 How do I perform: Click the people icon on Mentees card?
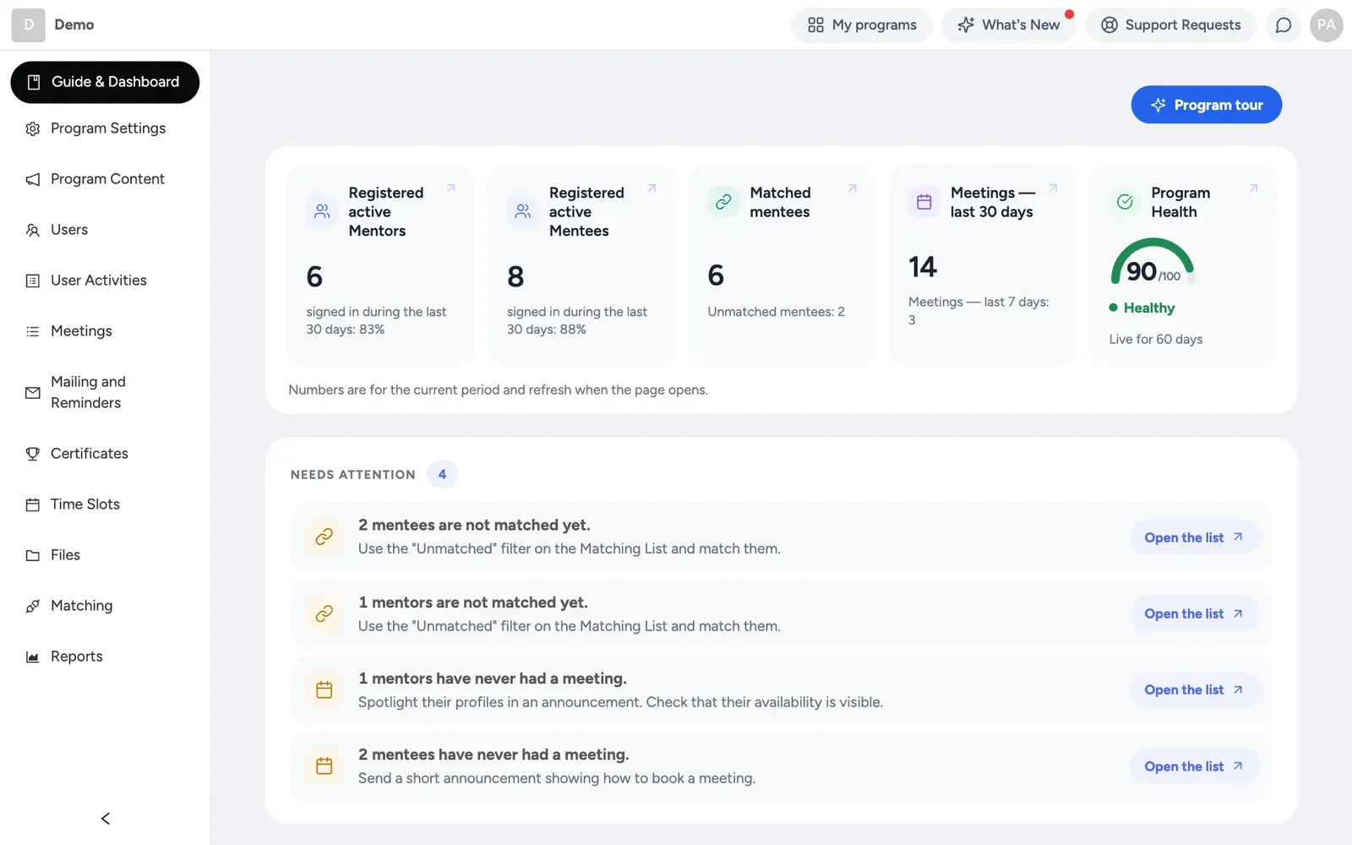click(523, 211)
